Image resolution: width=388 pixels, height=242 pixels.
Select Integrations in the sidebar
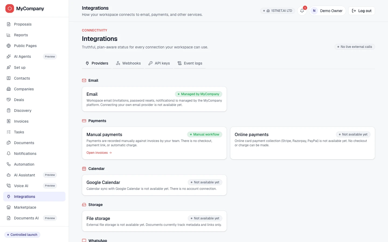click(34, 197)
